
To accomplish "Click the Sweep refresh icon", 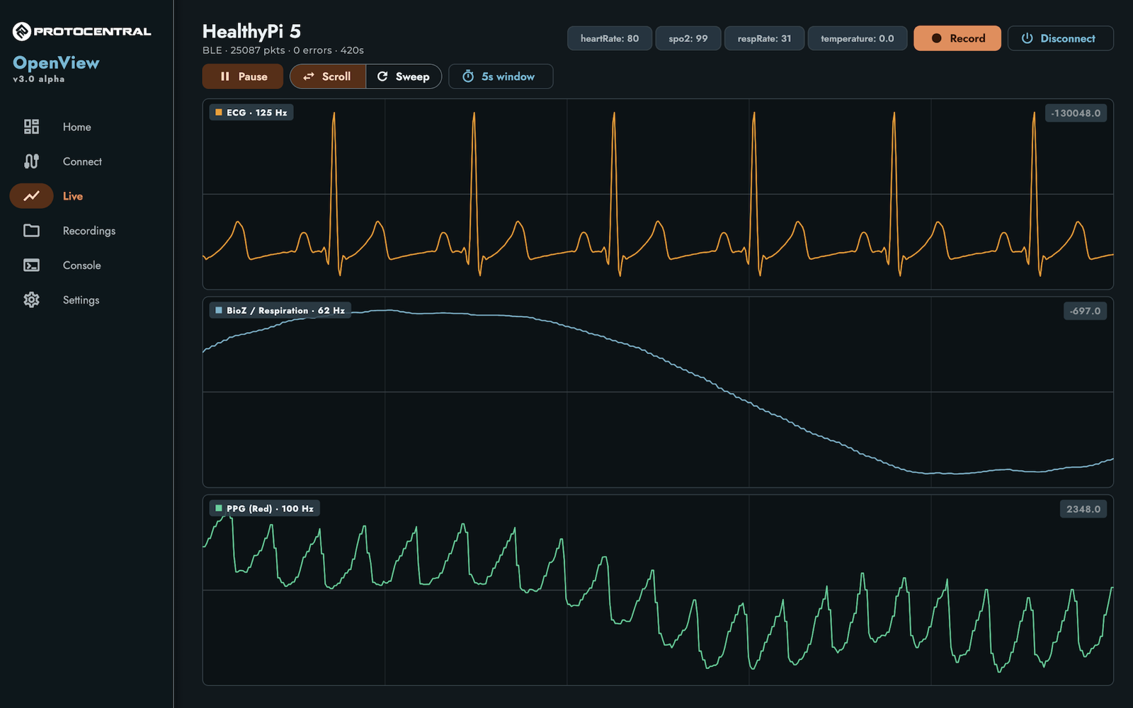I will [382, 76].
